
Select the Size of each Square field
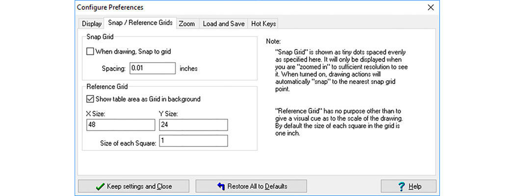[193, 141]
